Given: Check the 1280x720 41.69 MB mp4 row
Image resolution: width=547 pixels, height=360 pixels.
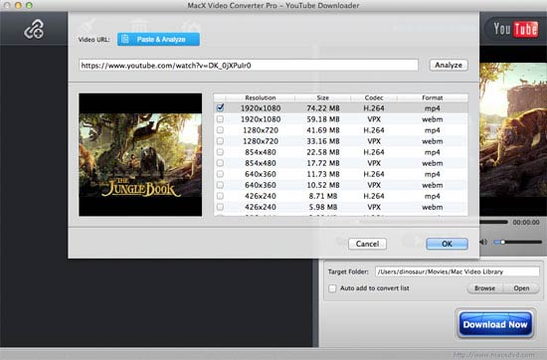Looking at the screenshot, I should pyautogui.click(x=220, y=130).
